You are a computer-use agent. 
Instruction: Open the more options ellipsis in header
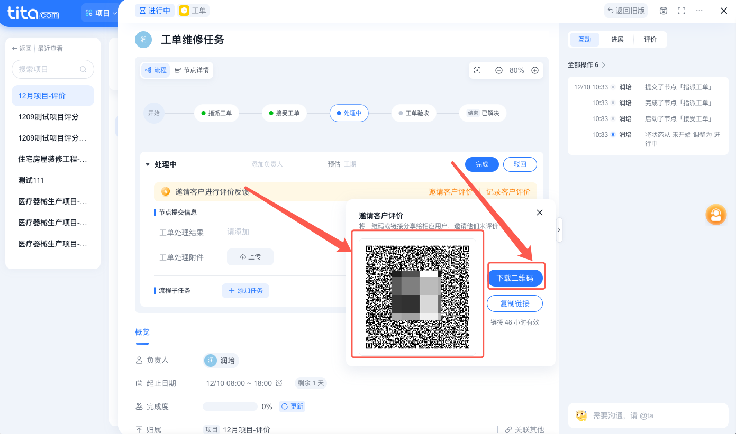(x=699, y=11)
